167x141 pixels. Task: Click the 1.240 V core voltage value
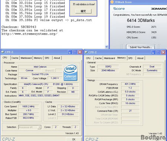(55, 78)
